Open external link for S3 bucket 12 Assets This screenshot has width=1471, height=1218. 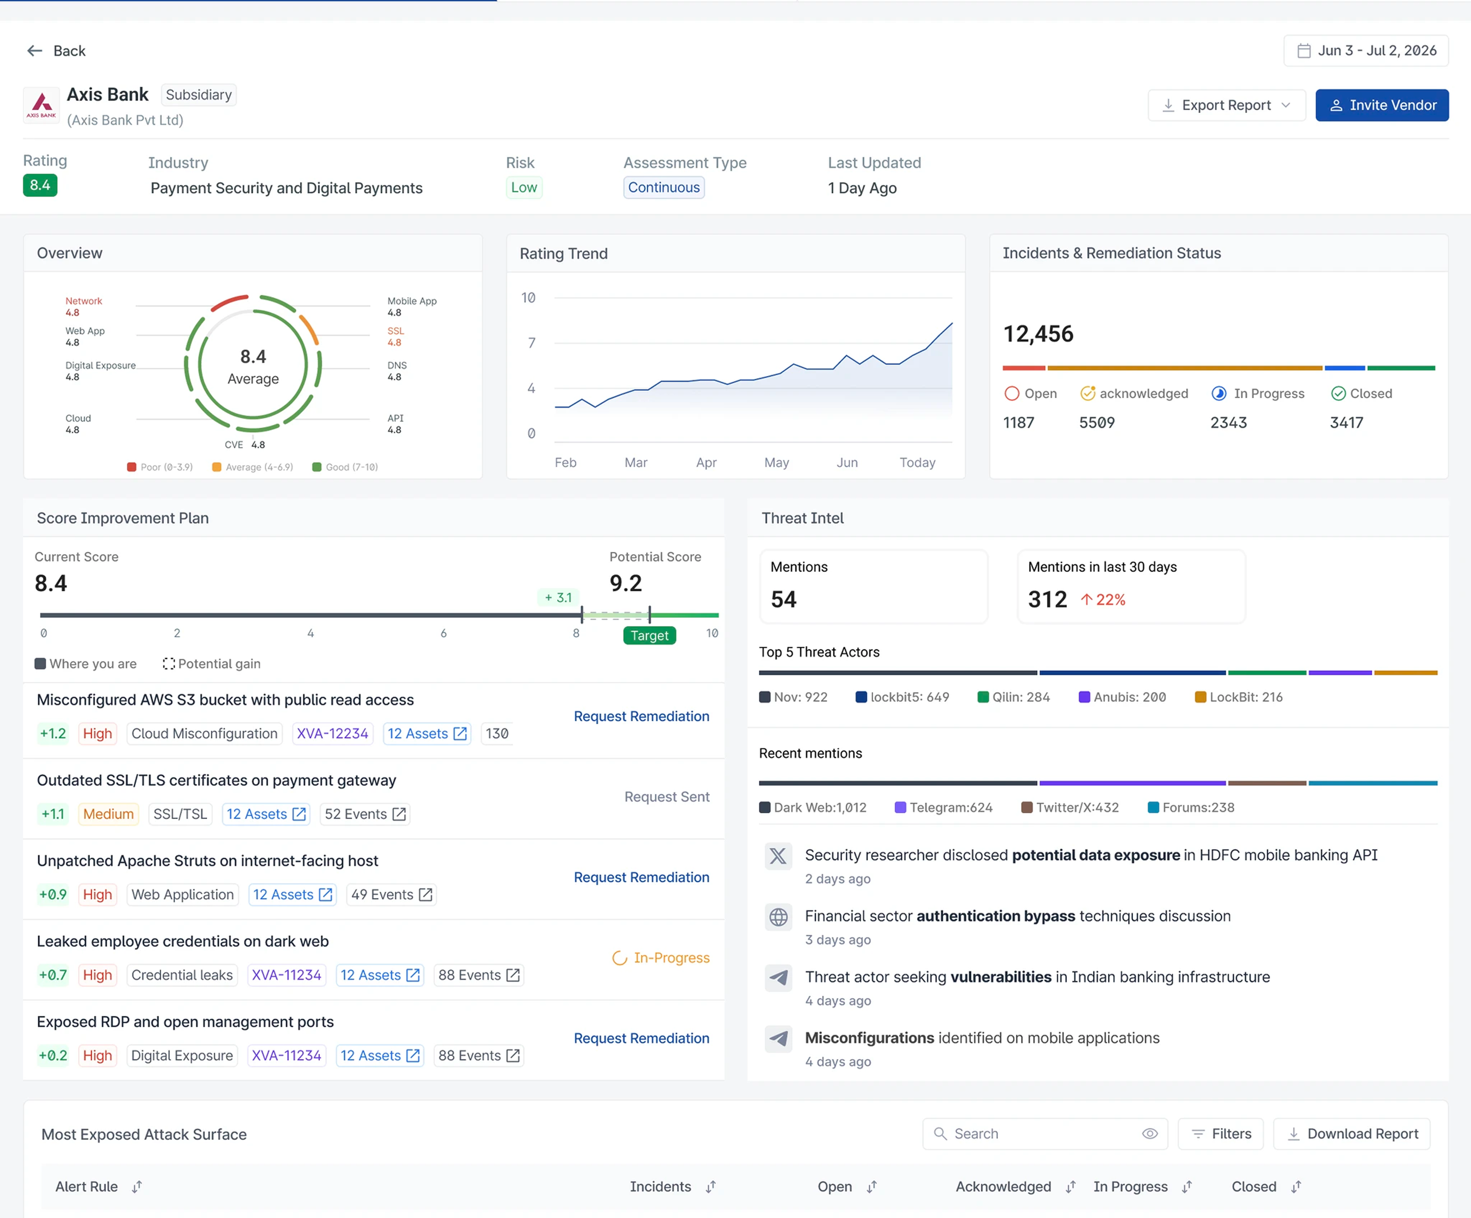tap(460, 733)
